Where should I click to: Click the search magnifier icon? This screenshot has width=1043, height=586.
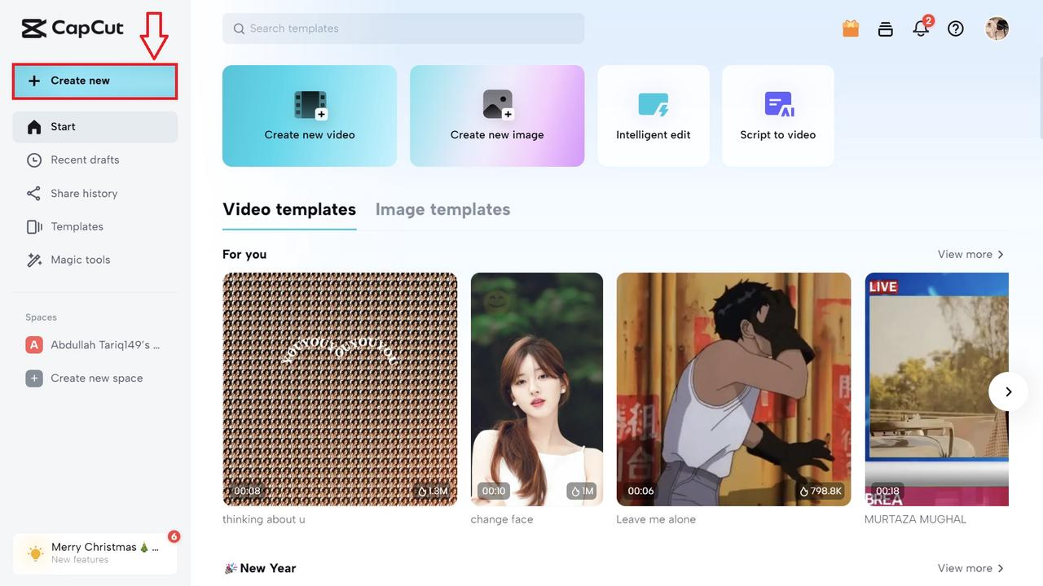239,28
